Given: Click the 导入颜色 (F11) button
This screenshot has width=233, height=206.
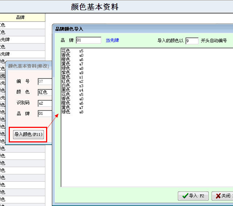Looking at the screenshot, I should [x=28, y=134].
